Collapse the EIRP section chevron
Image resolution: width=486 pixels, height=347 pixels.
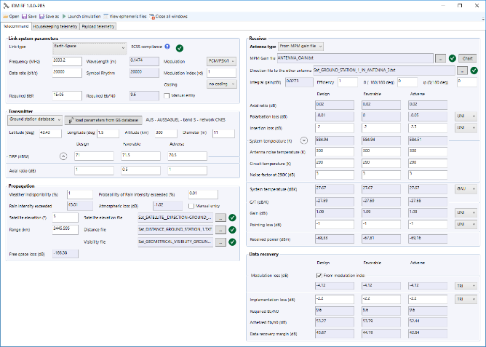tap(63, 156)
